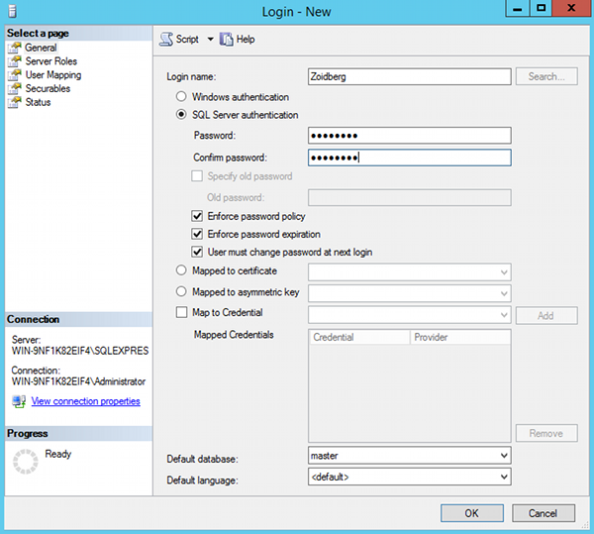Click the Old password field
This screenshot has width=594, height=534.
pos(410,197)
